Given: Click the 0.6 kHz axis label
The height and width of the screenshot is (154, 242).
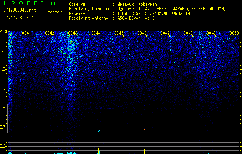Looking at the screenshot, I should pyautogui.click(x=3, y=146).
